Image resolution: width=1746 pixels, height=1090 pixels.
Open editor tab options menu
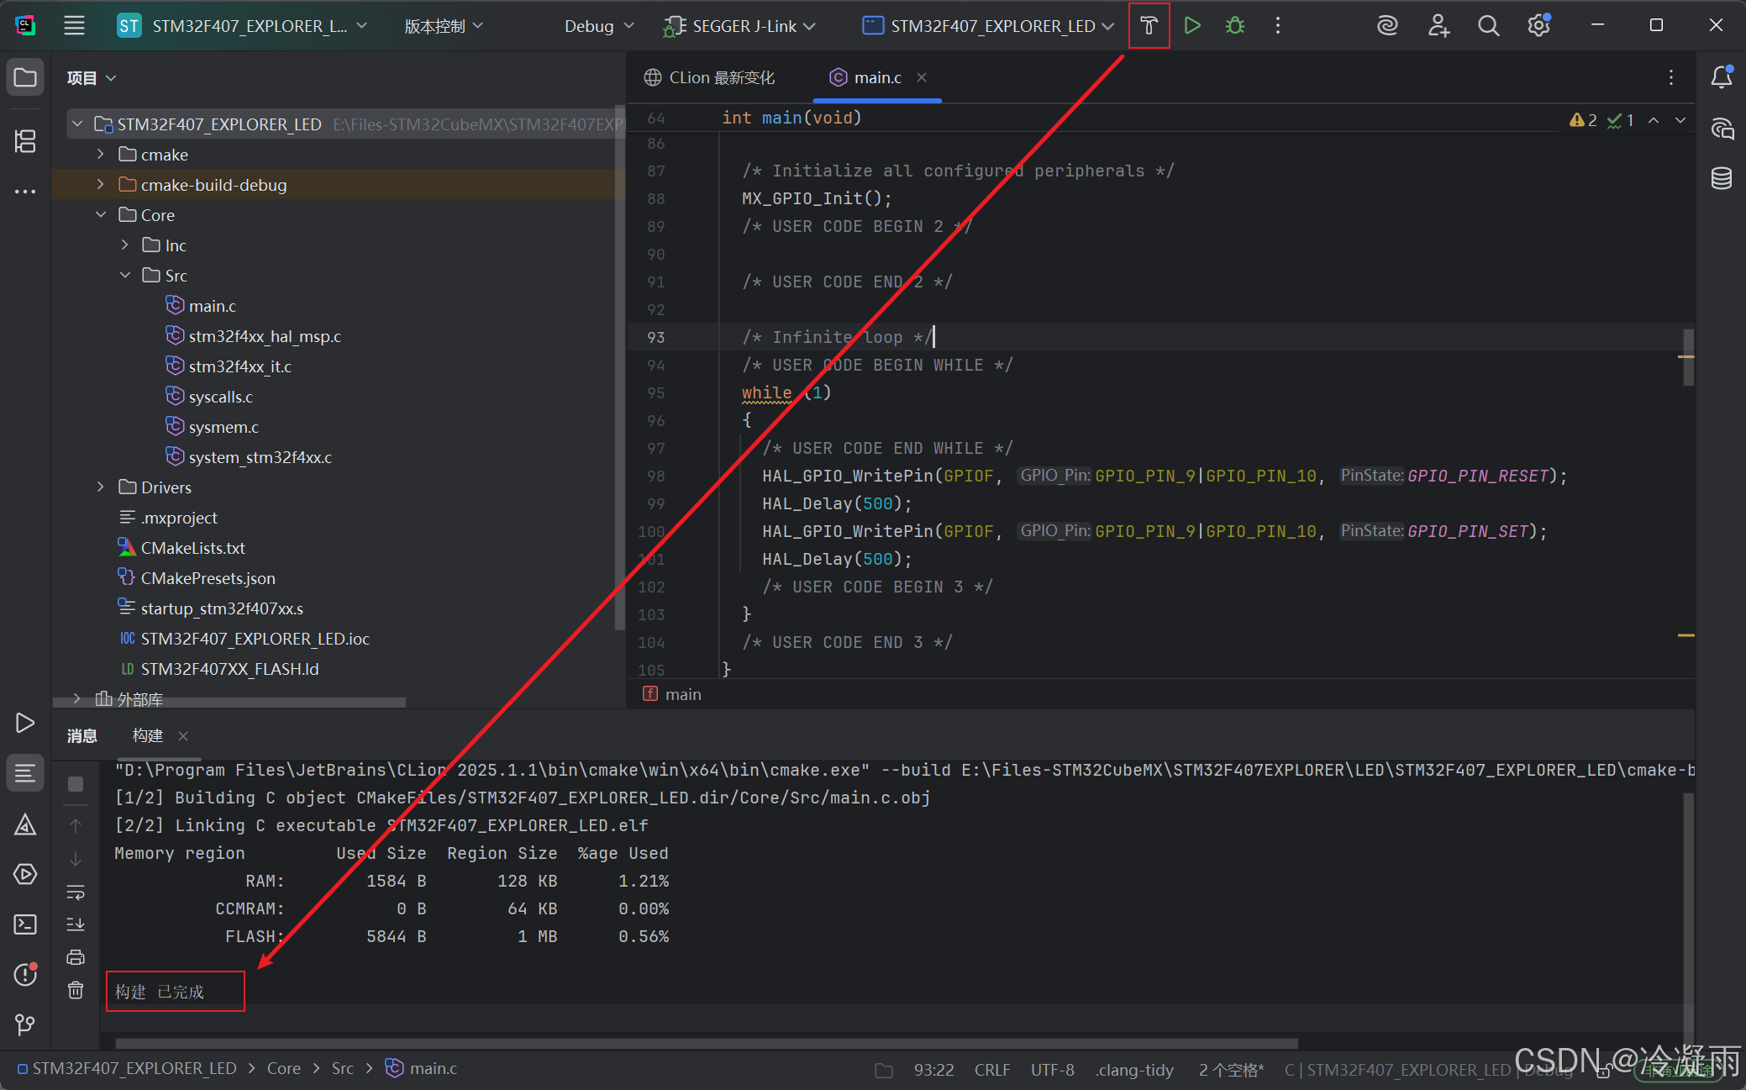(x=1670, y=77)
